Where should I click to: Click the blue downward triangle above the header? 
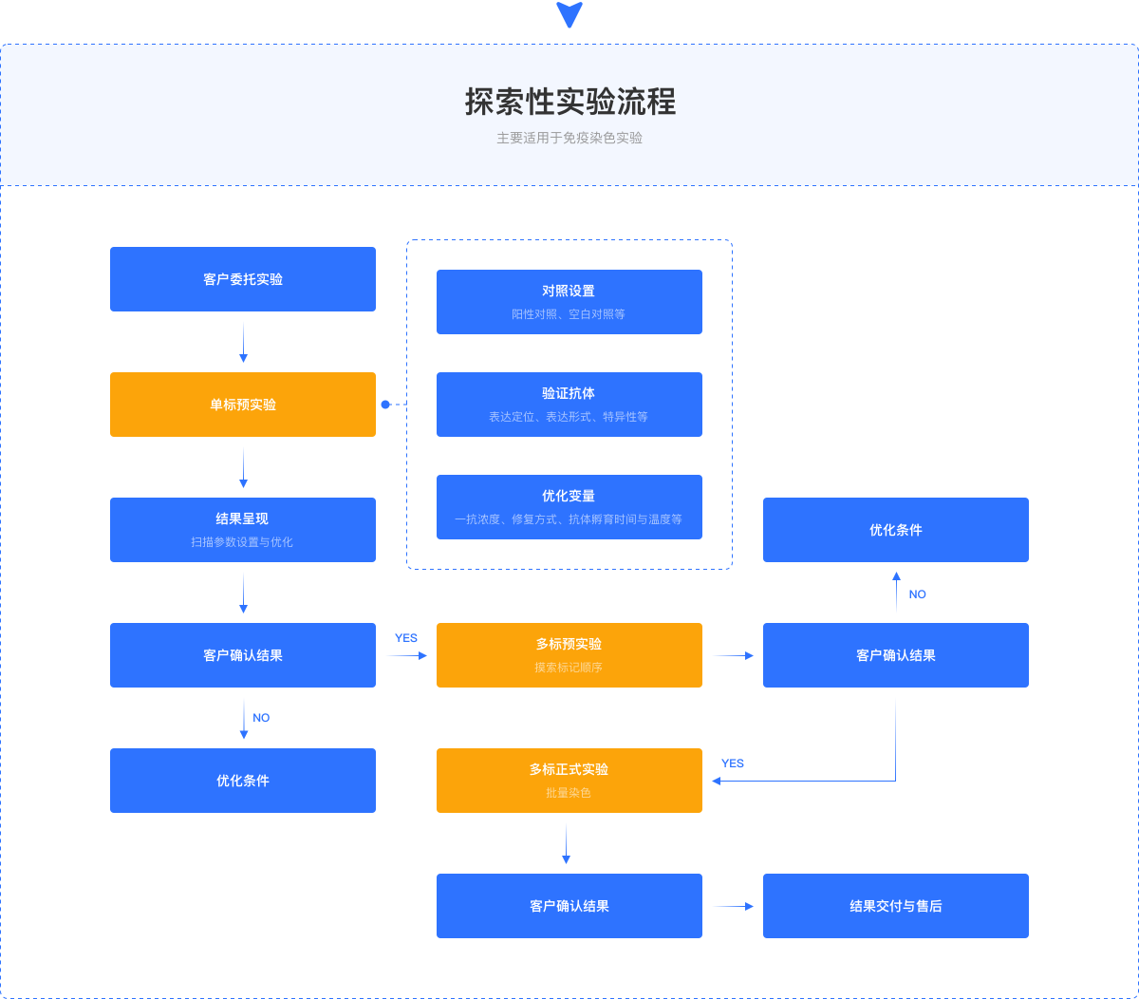tap(569, 15)
